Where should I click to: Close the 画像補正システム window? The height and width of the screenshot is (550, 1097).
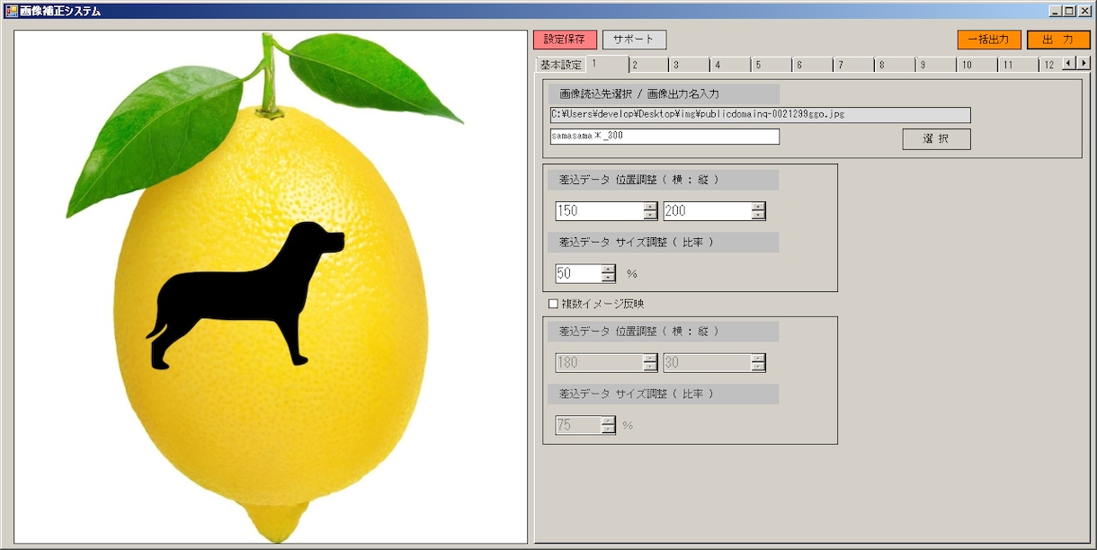click(1084, 11)
